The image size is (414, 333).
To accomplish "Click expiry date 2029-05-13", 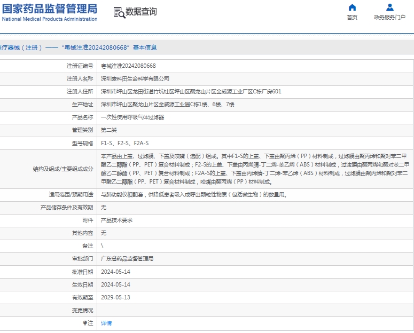I will click(x=115, y=297).
